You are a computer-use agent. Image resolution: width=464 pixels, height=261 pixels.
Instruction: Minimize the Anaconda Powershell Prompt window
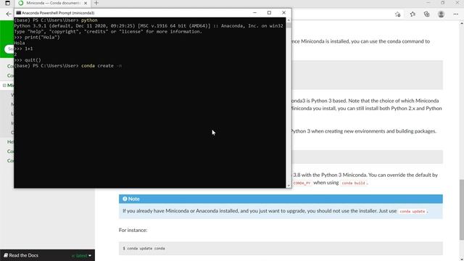(254, 13)
